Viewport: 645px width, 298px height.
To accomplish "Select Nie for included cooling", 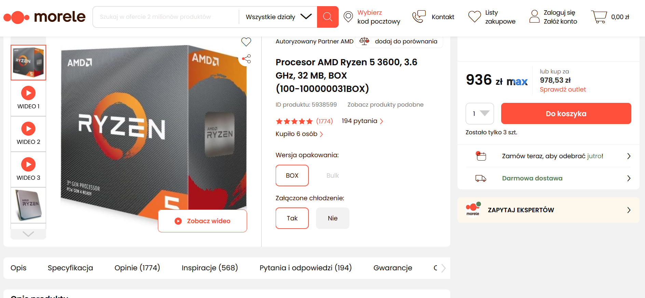I will tap(332, 218).
